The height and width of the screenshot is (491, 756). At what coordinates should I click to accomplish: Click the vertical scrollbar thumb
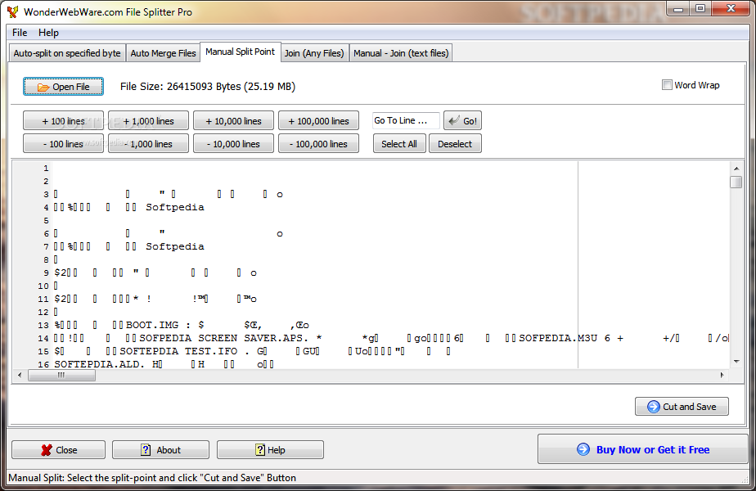point(736,182)
